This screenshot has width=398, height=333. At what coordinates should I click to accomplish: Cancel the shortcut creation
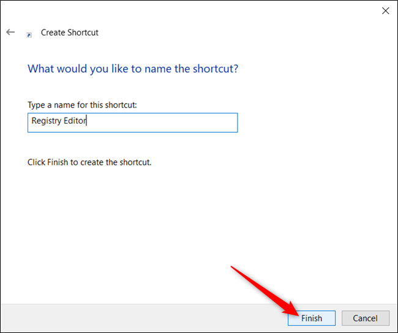coord(366,318)
